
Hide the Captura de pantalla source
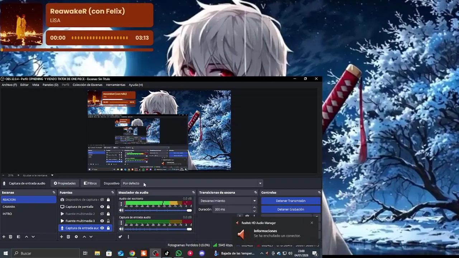pyautogui.click(x=102, y=207)
